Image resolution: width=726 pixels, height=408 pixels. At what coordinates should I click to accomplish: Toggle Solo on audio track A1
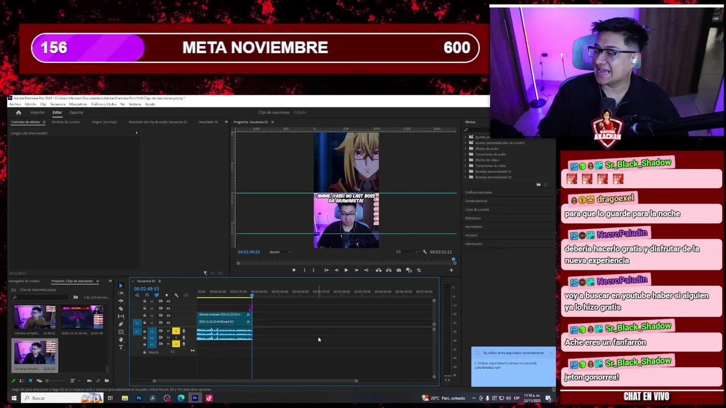pos(176,331)
